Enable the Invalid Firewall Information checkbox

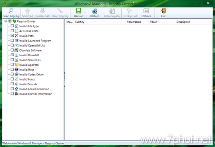pos(12,93)
